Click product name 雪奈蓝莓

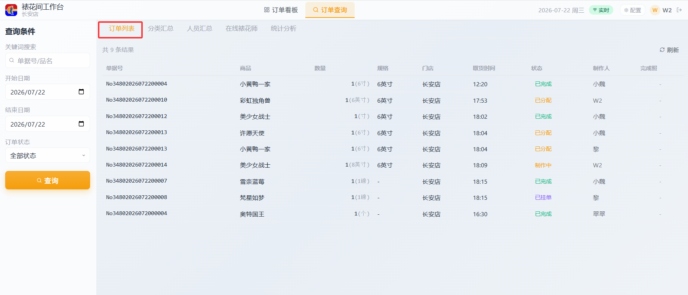(252, 181)
